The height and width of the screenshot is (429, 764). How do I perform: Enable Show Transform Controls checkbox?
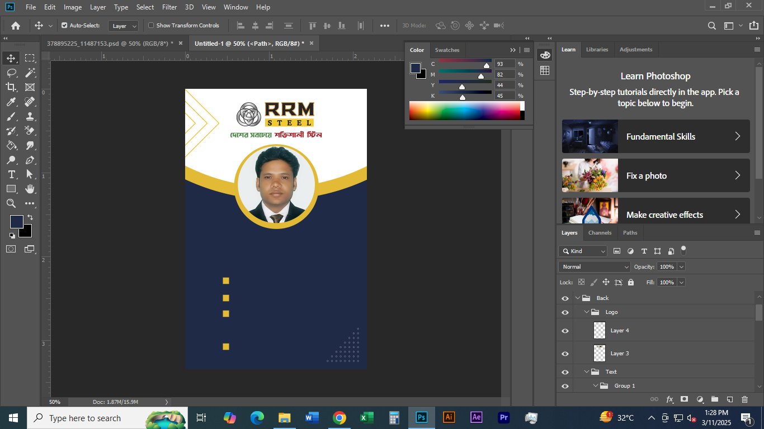coord(151,26)
